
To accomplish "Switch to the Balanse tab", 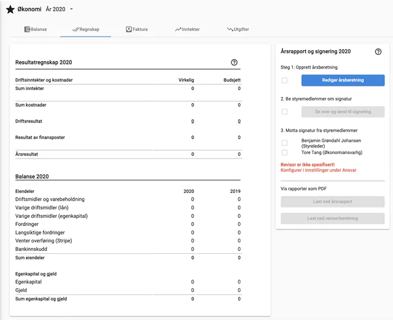I will pyautogui.click(x=35, y=29).
